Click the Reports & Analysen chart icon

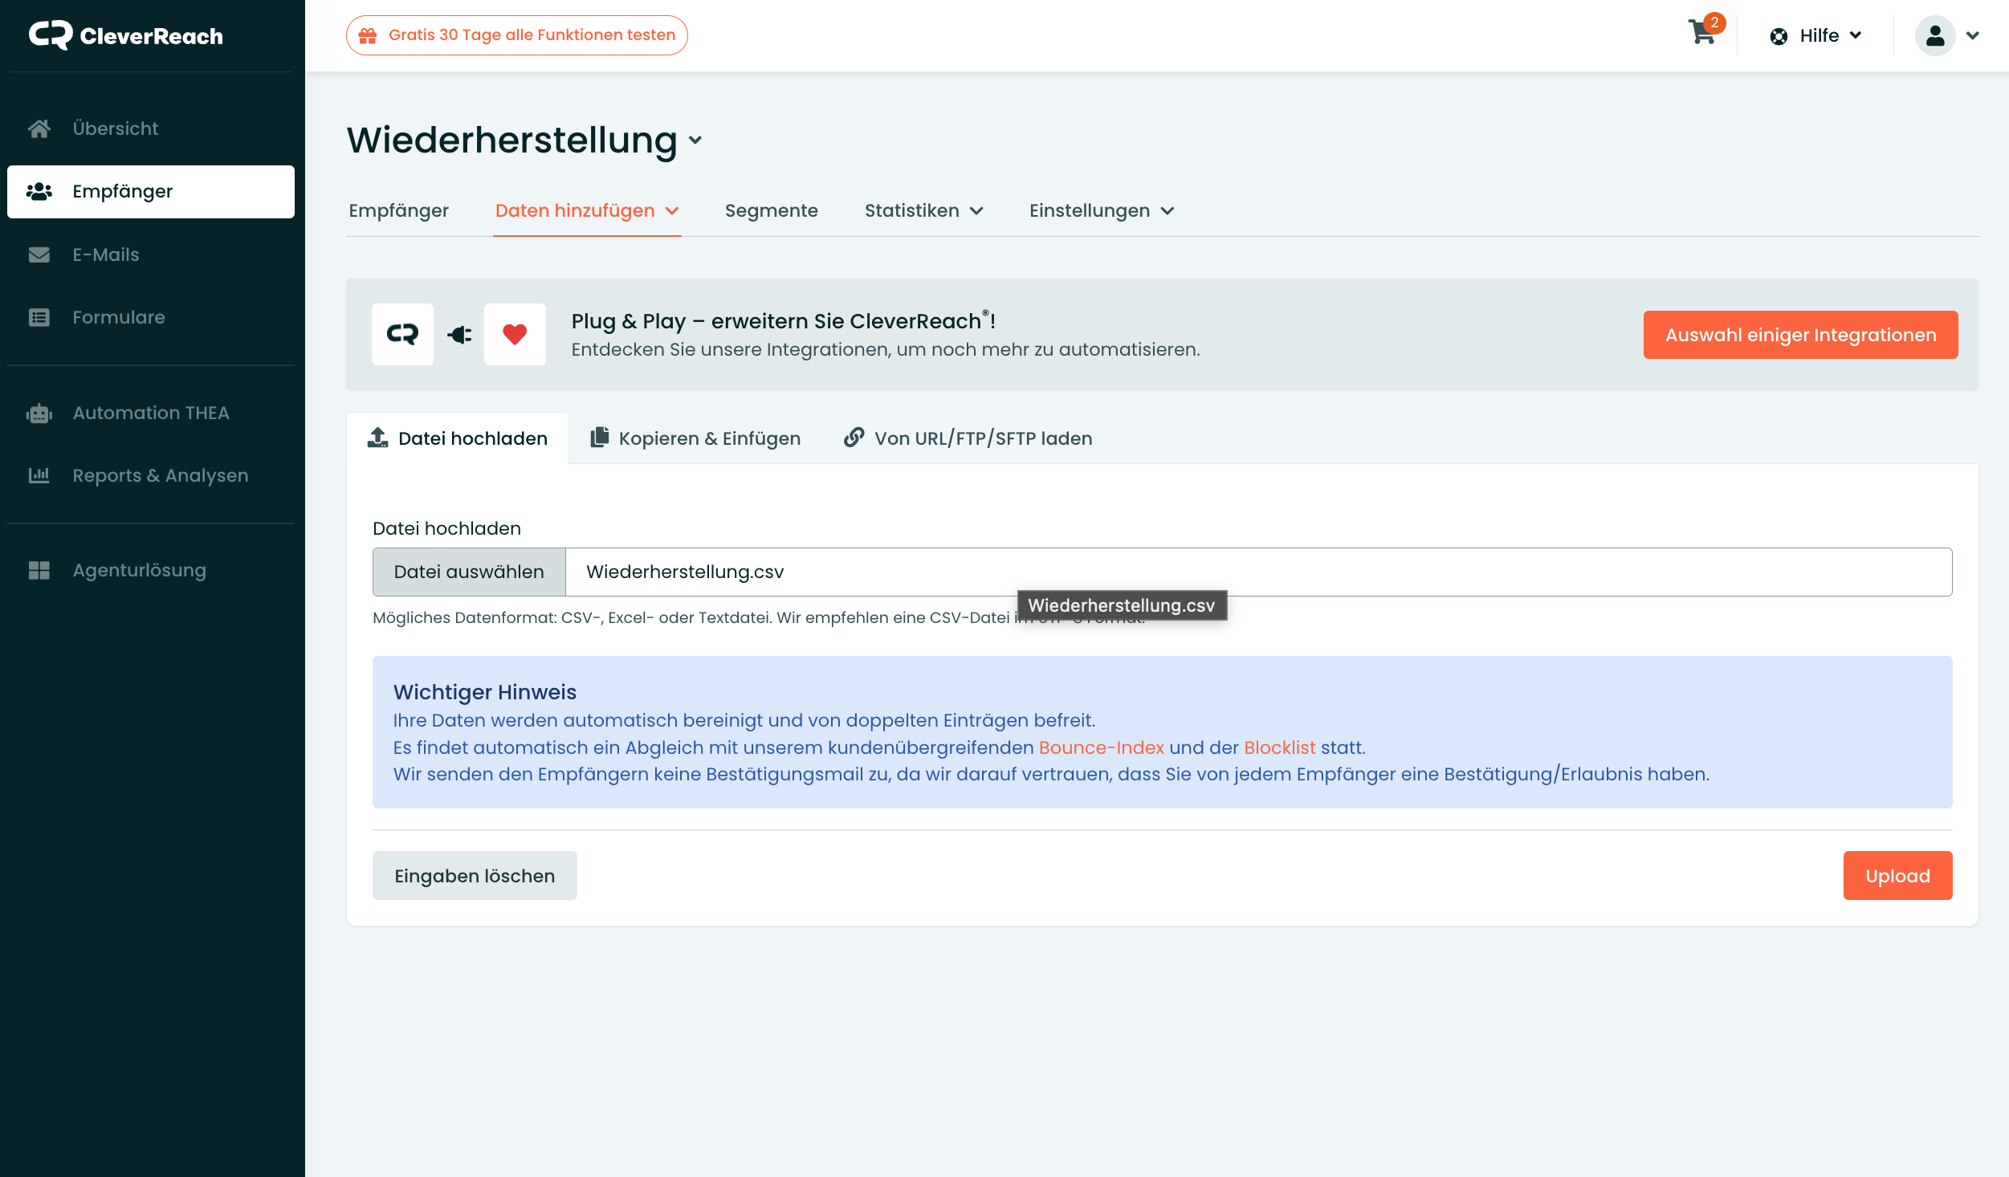39,475
